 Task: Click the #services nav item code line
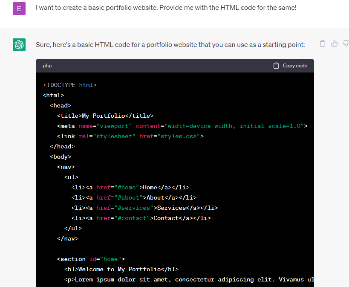coord(144,208)
